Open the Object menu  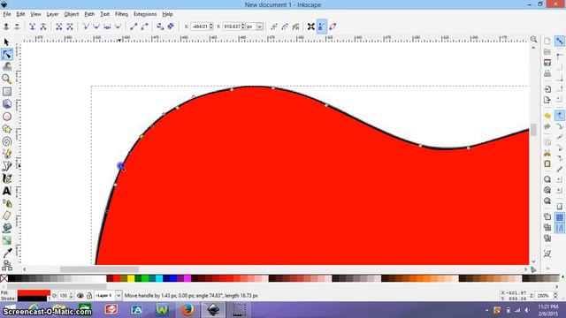71,14
